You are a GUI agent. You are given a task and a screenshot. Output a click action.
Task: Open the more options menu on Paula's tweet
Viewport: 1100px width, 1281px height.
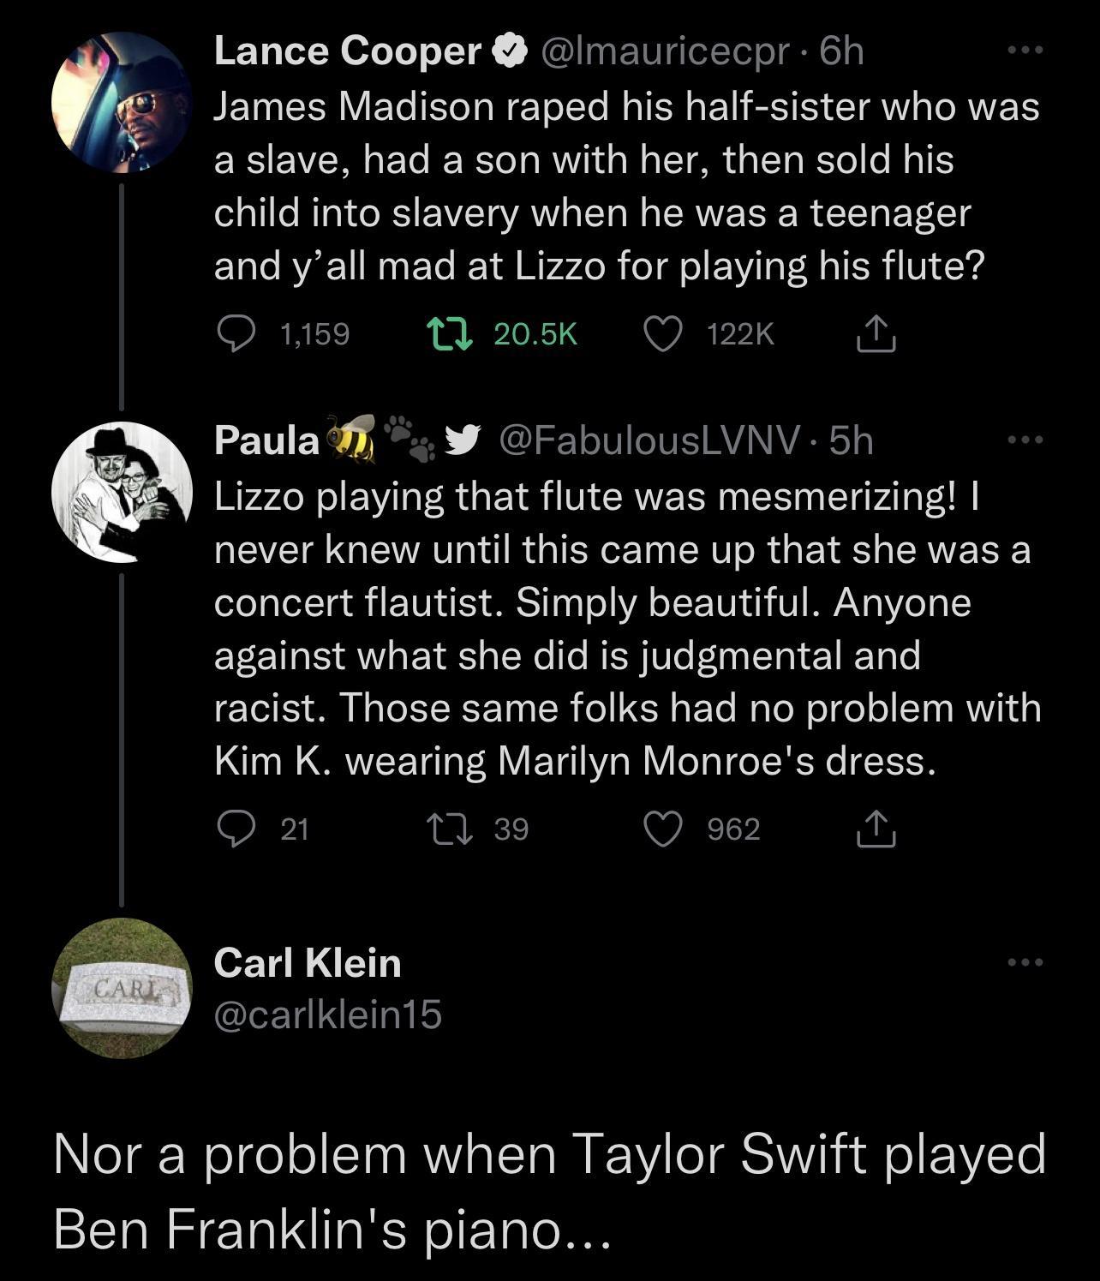(x=1025, y=440)
